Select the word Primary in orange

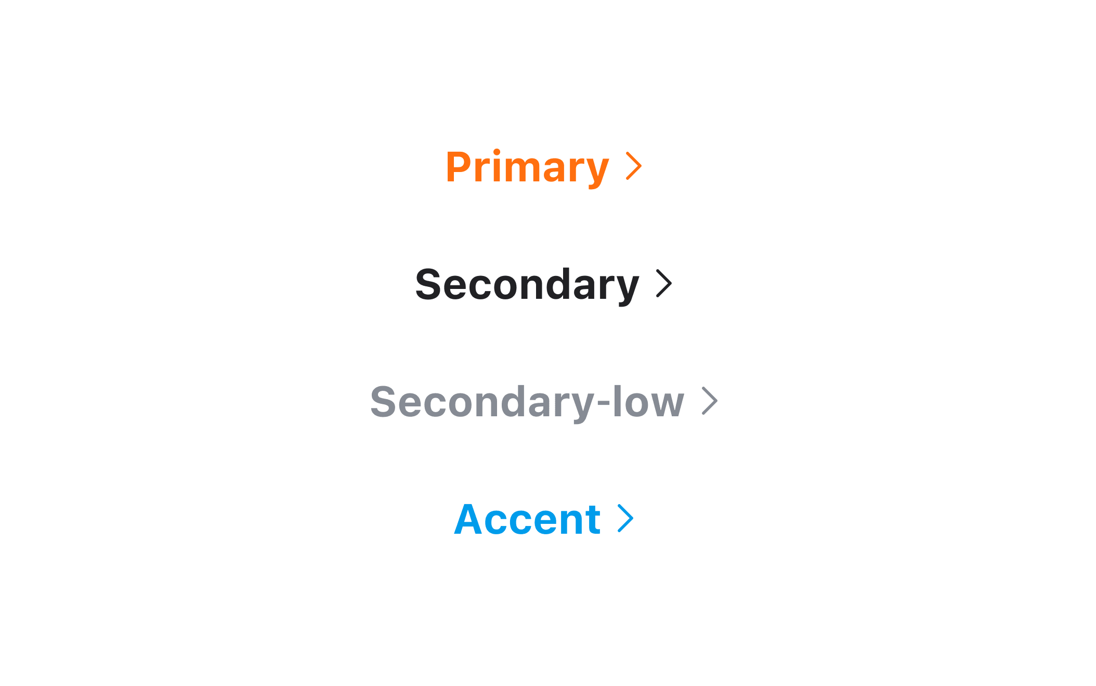(527, 167)
